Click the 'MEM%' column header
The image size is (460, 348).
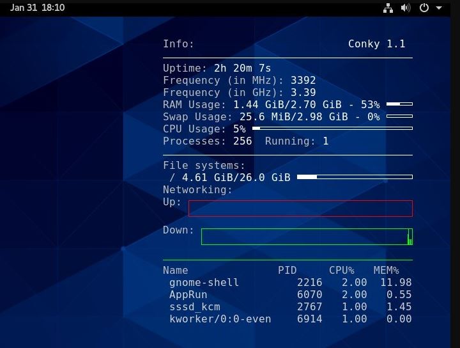[x=386, y=270]
